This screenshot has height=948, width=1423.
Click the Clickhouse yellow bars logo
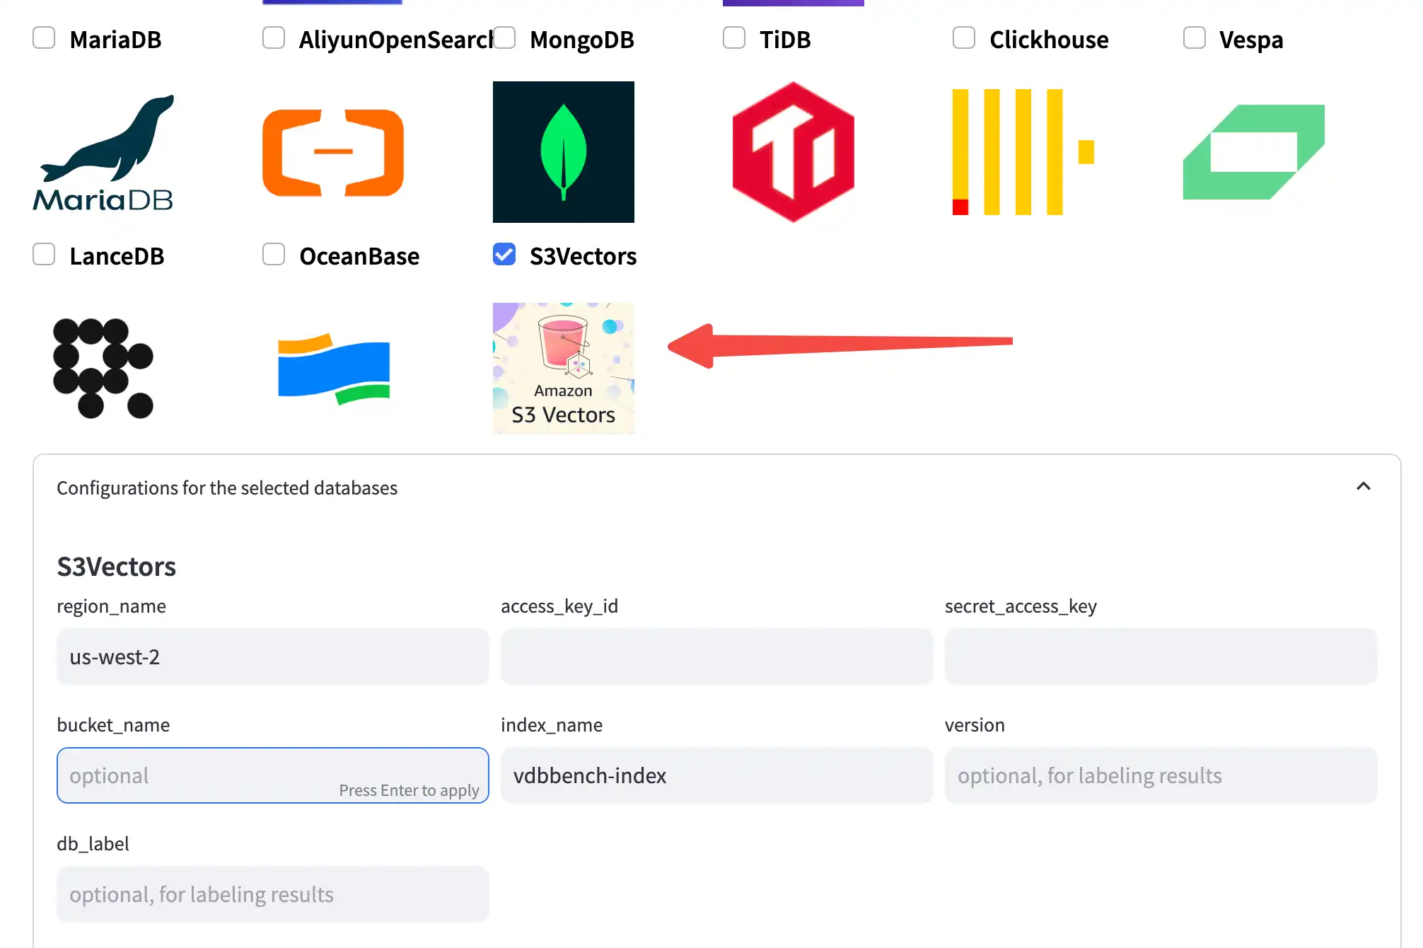[1023, 152]
